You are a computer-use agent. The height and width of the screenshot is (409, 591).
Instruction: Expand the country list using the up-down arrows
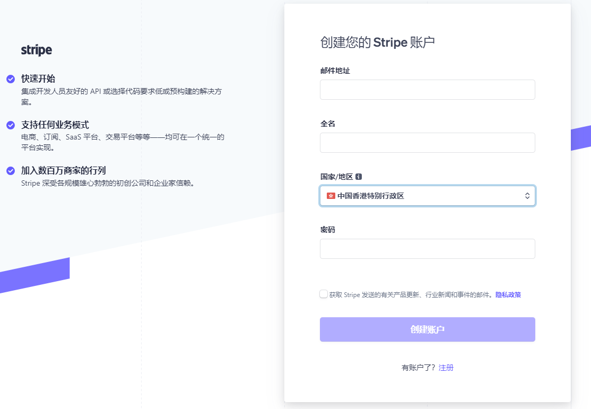click(x=527, y=196)
